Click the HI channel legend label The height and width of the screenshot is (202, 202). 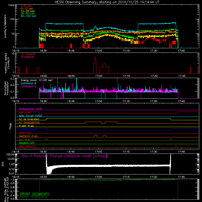(27, 57)
